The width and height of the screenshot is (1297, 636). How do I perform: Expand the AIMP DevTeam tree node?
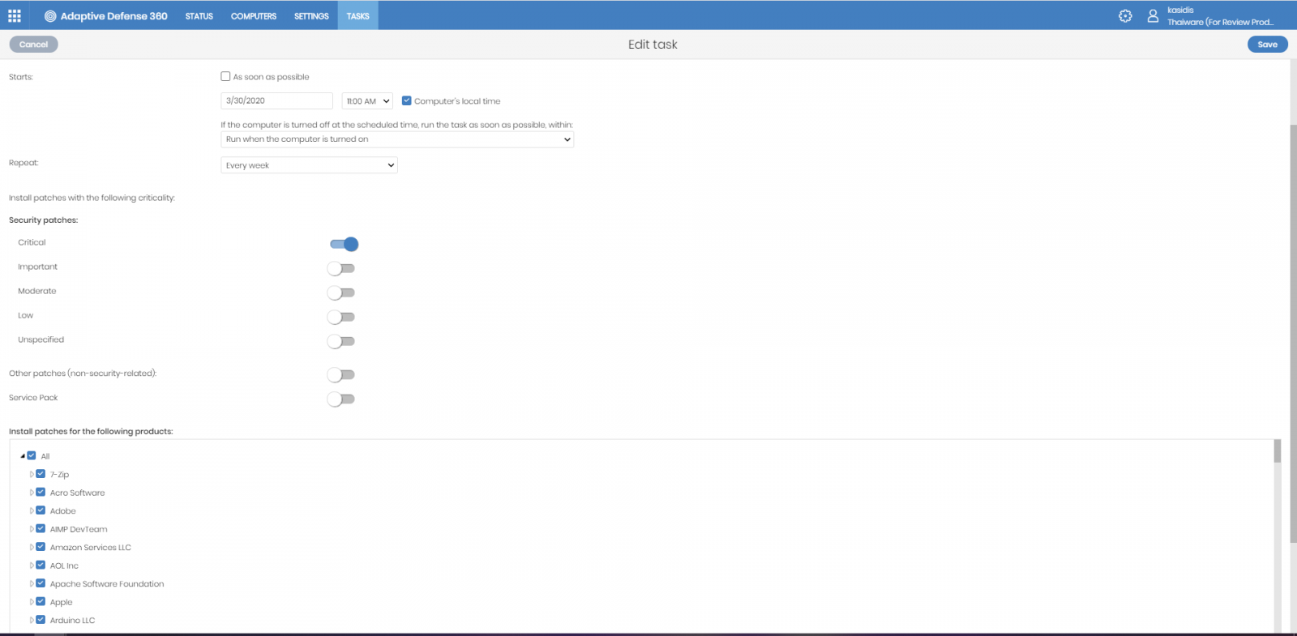(x=32, y=529)
